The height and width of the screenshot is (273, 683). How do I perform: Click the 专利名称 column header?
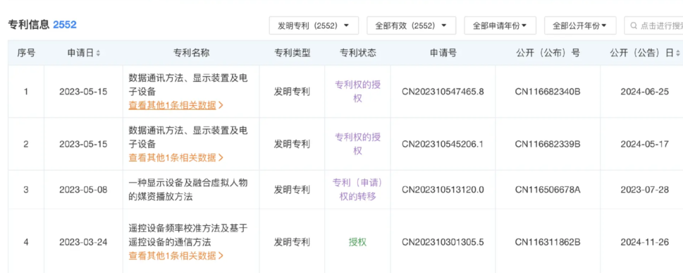click(192, 53)
